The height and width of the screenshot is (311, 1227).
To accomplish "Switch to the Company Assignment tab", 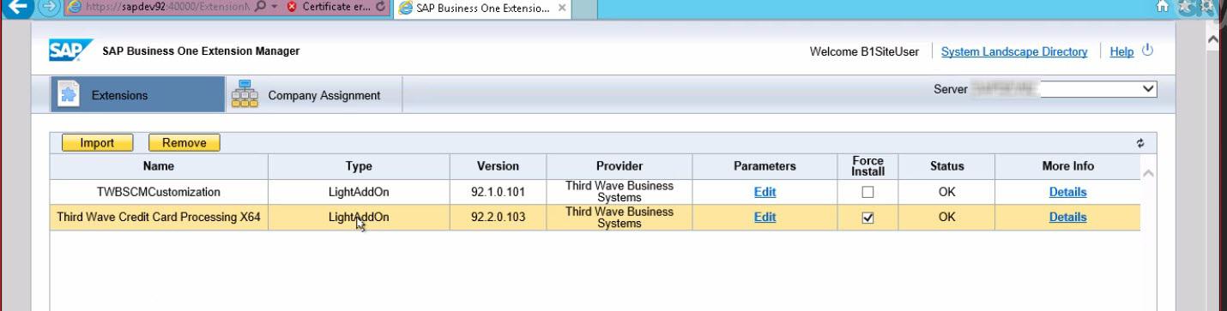I will (313, 95).
